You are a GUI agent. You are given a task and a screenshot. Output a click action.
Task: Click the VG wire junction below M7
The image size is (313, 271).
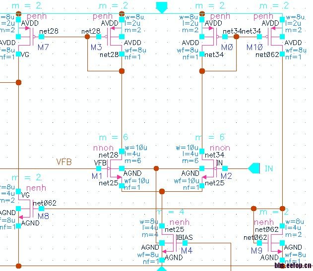click(18, 82)
